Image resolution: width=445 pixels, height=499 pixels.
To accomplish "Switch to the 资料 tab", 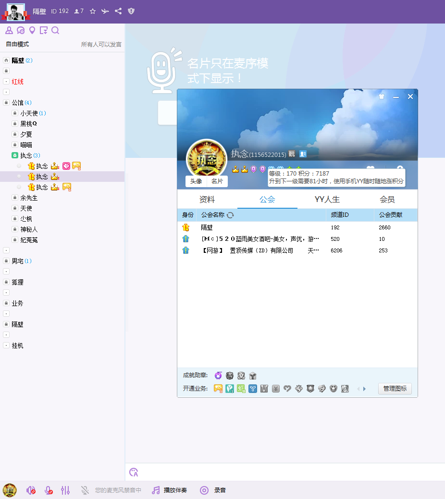I will coord(207,200).
